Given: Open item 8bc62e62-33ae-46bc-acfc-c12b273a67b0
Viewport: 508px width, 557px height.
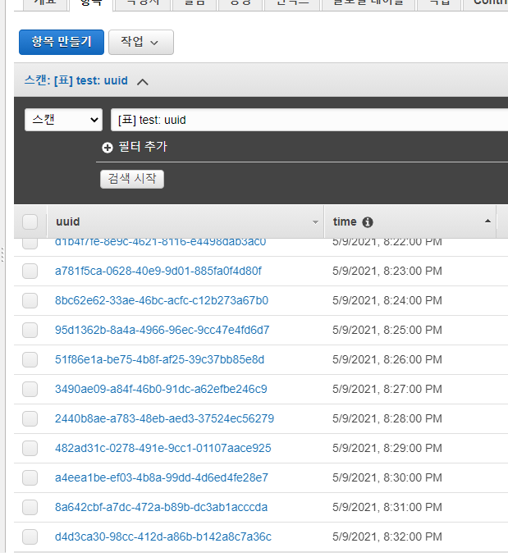Looking at the screenshot, I should [x=161, y=301].
